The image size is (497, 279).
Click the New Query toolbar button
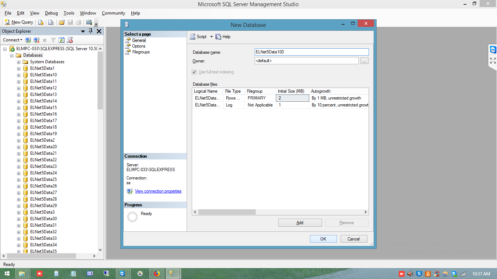(19, 22)
